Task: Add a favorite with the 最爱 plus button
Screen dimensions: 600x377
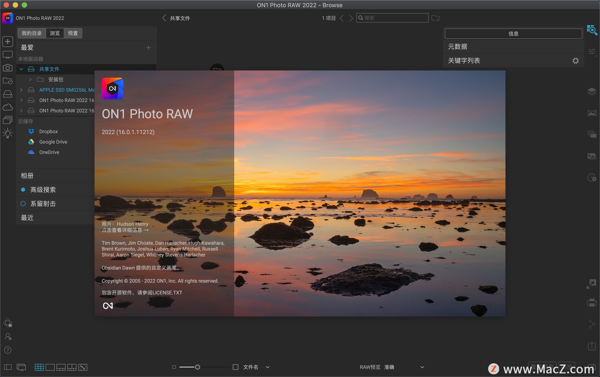Action: click(x=148, y=47)
